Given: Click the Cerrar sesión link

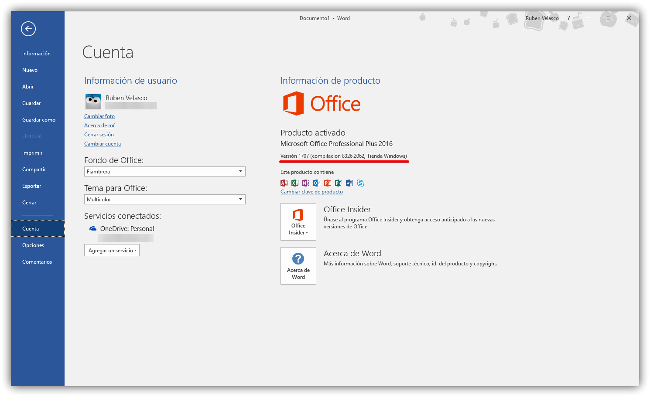Looking at the screenshot, I should (99, 135).
